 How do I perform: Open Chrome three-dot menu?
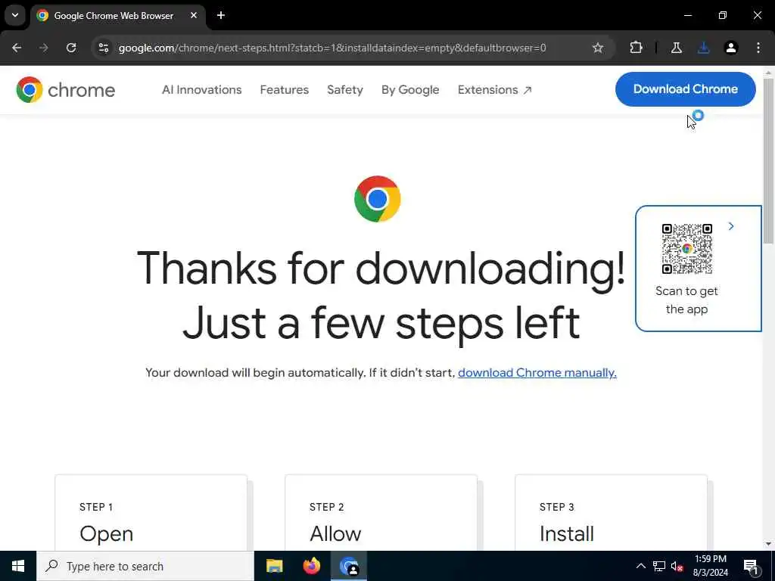click(758, 48)
